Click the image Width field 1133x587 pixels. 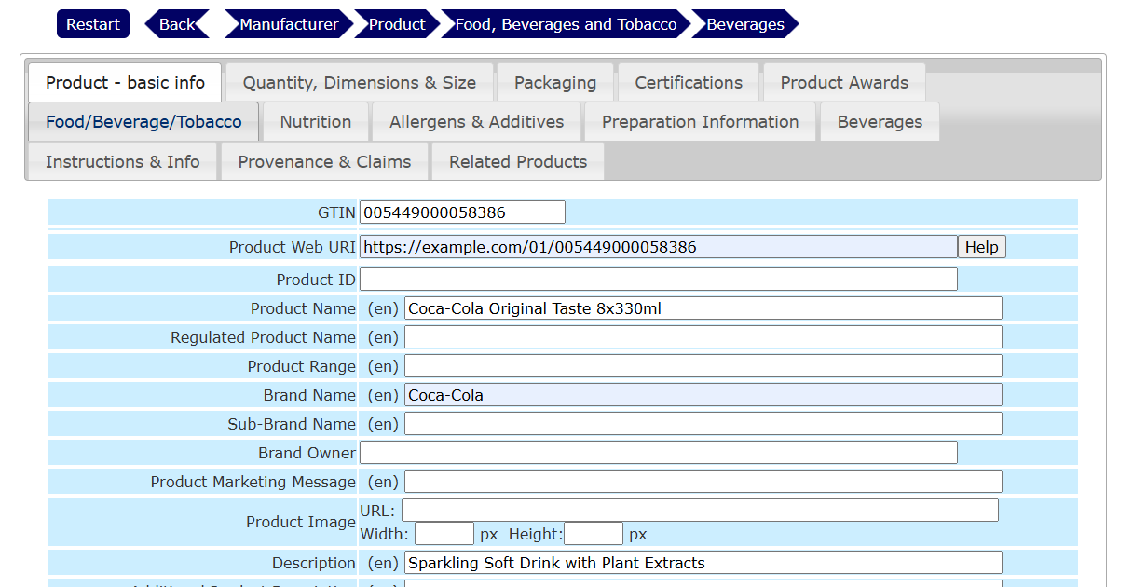444,534
